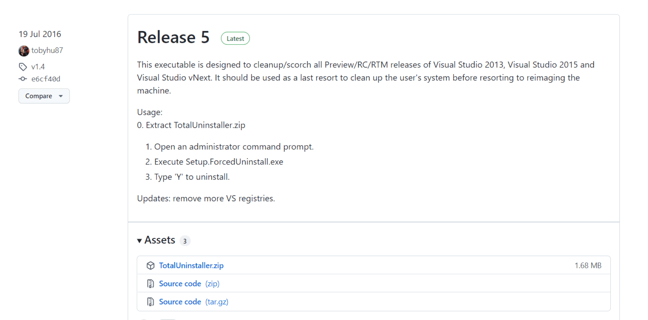Open commit e6cf40d link
Screen dimensions: 648x320
click(46, 79)
